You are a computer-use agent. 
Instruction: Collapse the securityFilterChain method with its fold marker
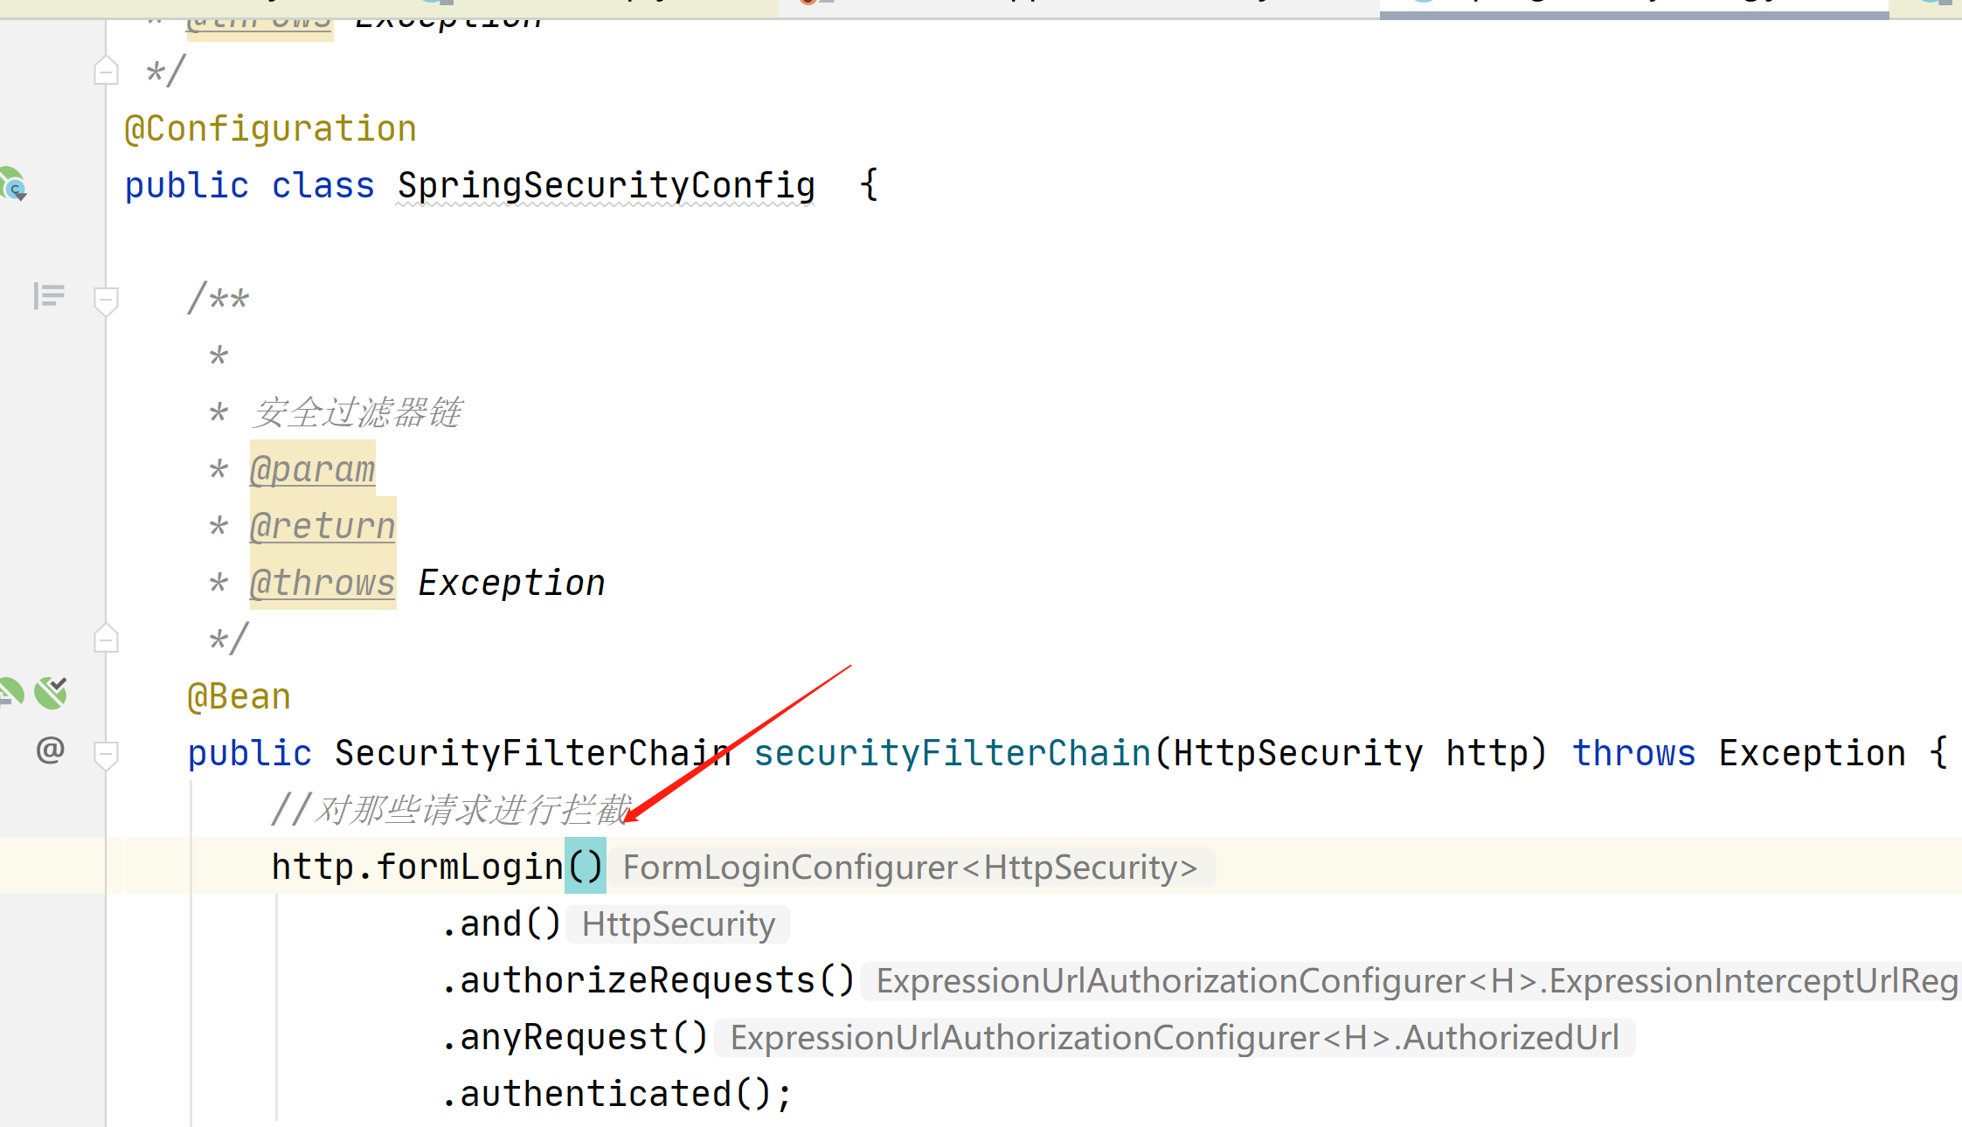point(106,754)
